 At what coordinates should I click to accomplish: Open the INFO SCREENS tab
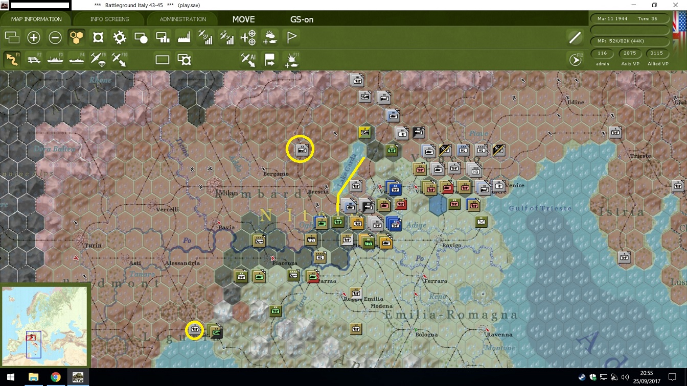click(x=109, y=19)
